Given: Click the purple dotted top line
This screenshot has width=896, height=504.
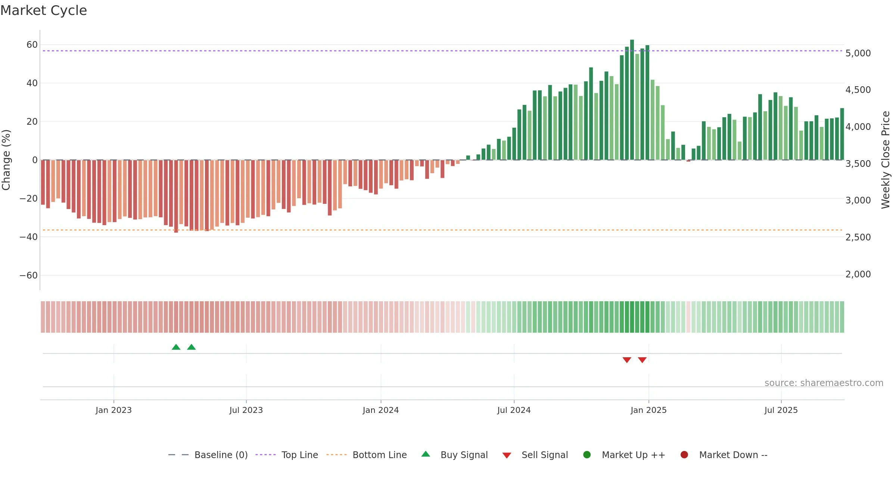Looking at the screenshot, I should pos(442,51).
